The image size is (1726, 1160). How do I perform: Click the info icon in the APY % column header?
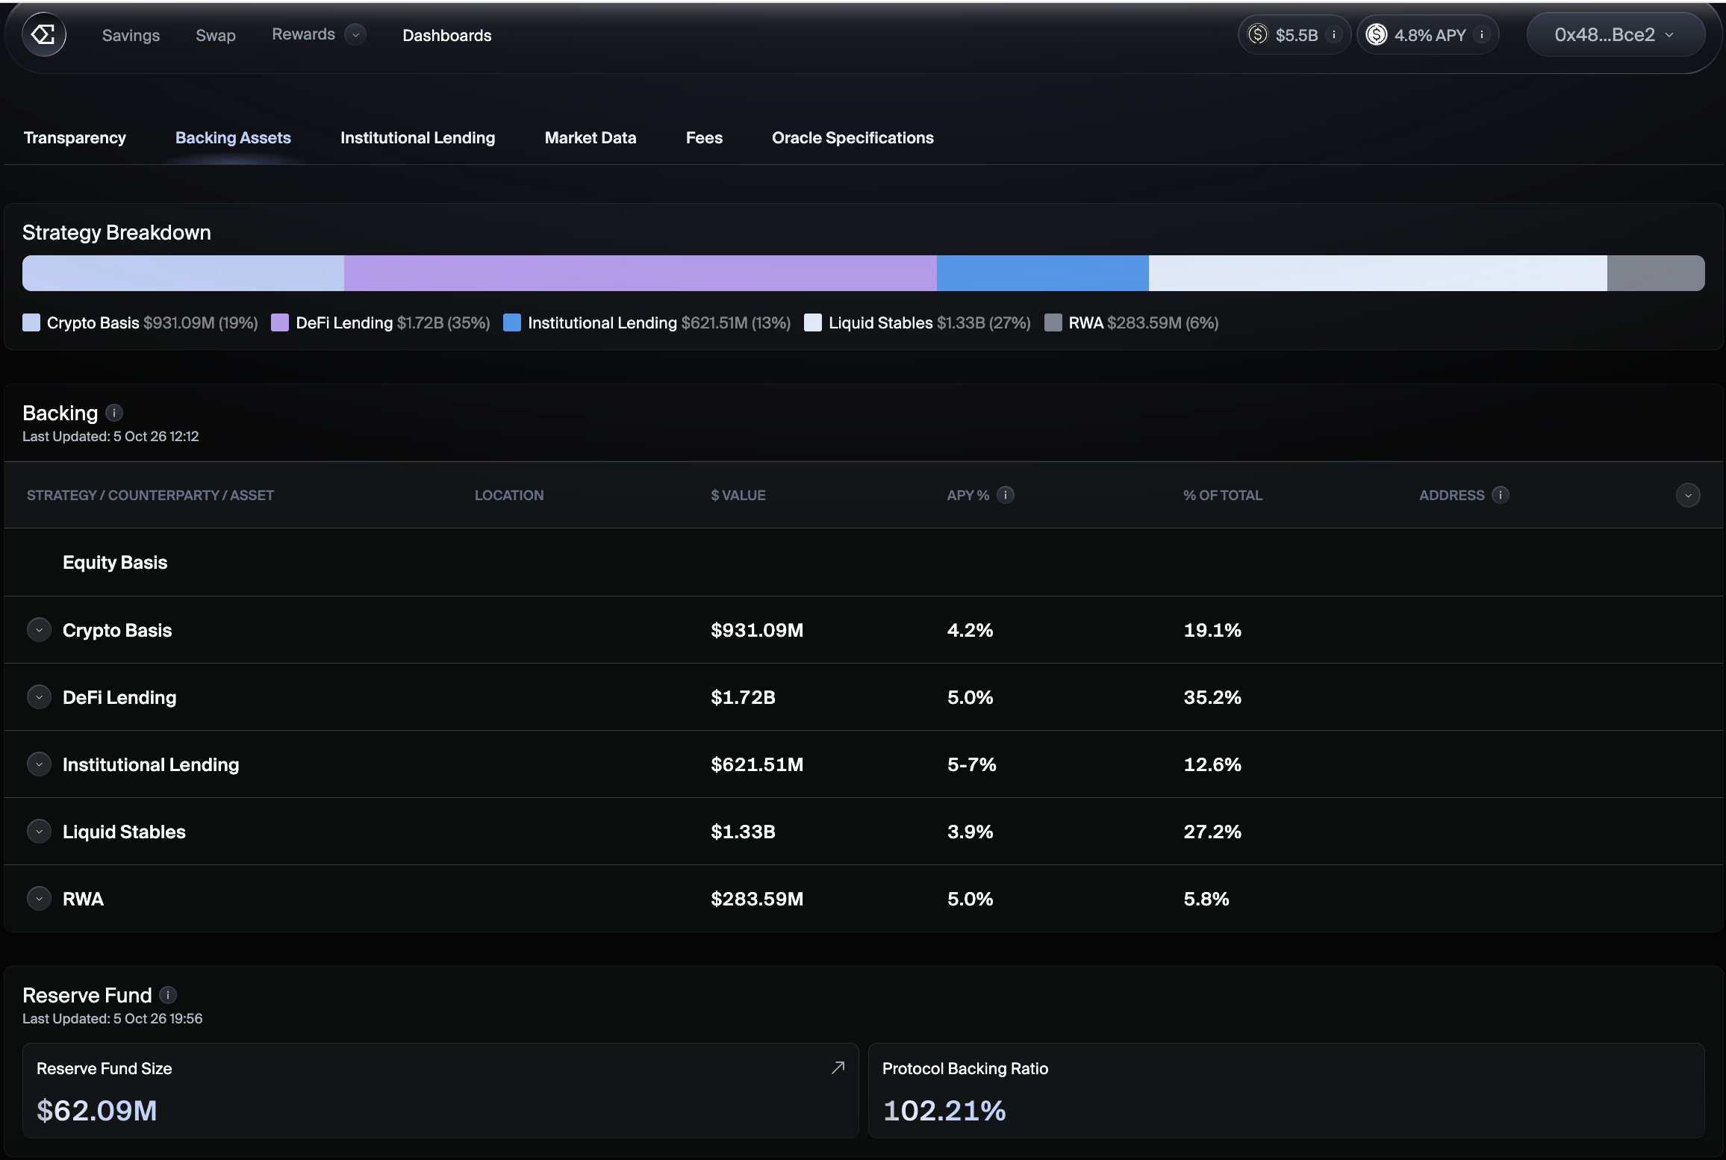[1006, 495]
